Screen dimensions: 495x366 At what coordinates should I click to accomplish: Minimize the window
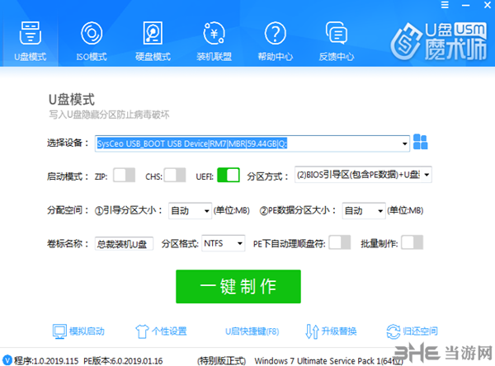[465, 5]
